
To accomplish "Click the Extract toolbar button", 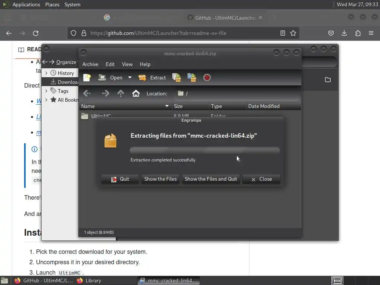I will (x=152, y=78).
